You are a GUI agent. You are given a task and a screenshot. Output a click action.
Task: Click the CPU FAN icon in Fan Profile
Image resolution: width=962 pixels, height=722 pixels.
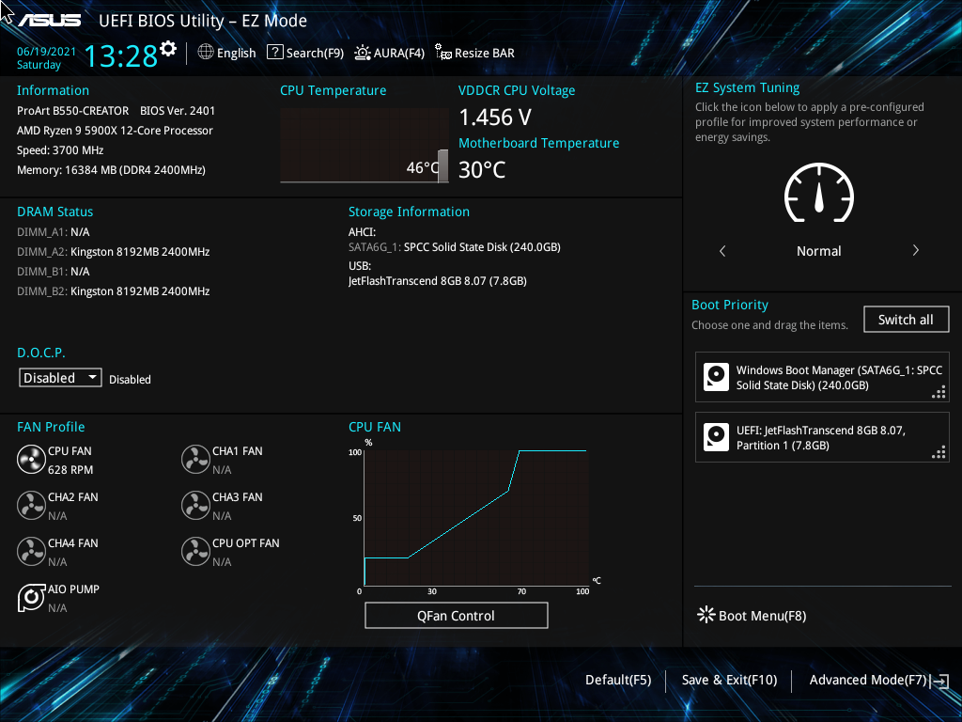(30, 459)
